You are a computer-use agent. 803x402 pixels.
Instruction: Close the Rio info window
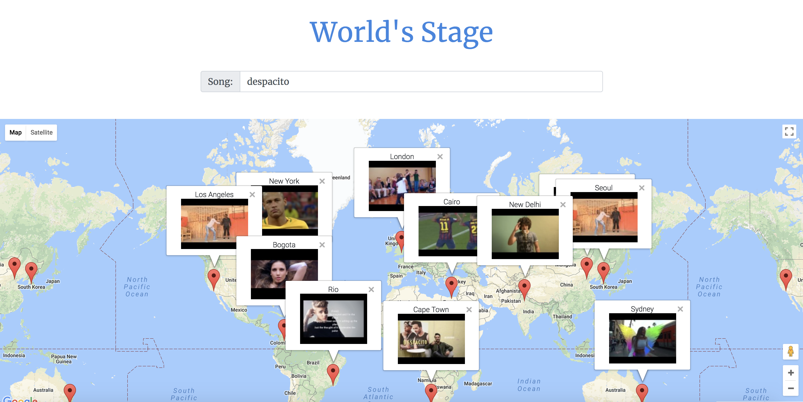coord(371,289)
